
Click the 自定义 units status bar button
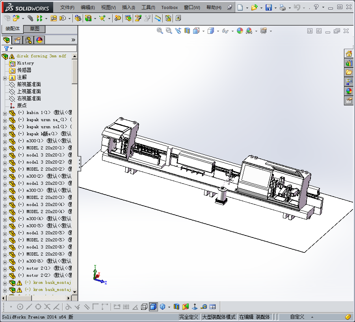click(x=297, y=317)
